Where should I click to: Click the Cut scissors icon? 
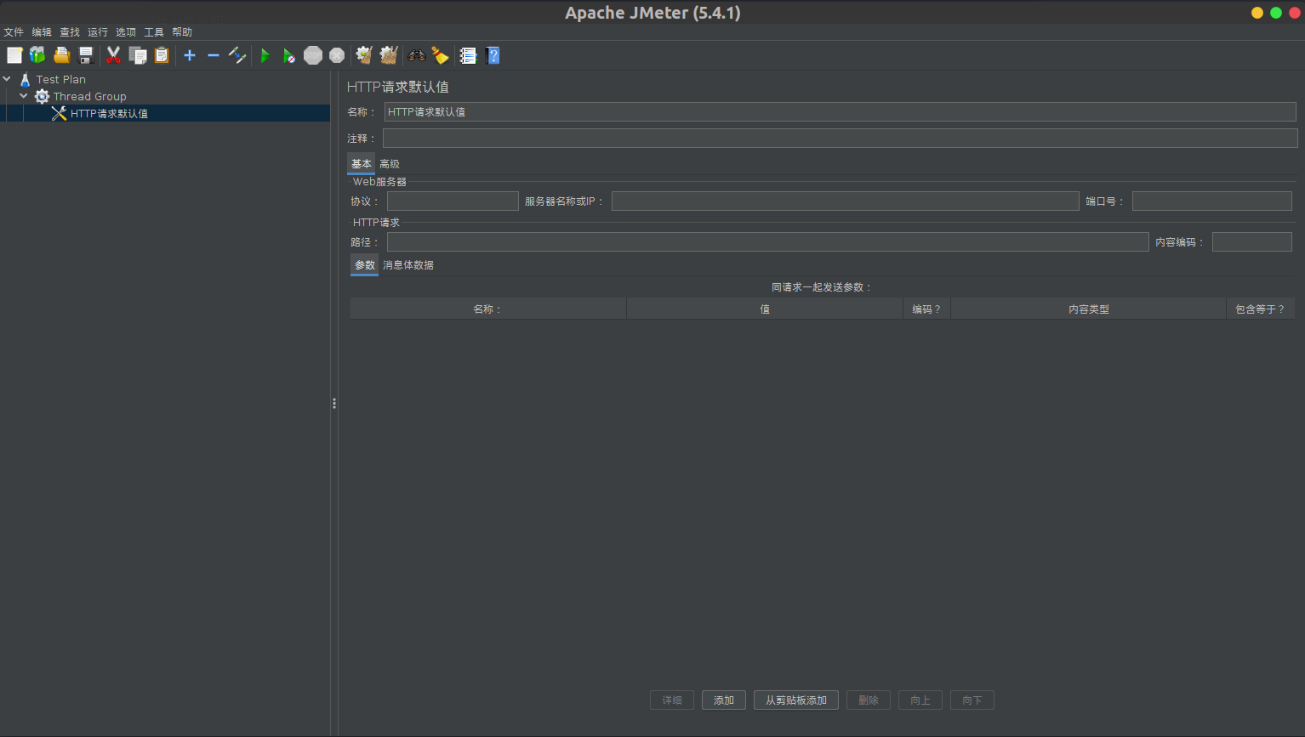pos(113,55)
